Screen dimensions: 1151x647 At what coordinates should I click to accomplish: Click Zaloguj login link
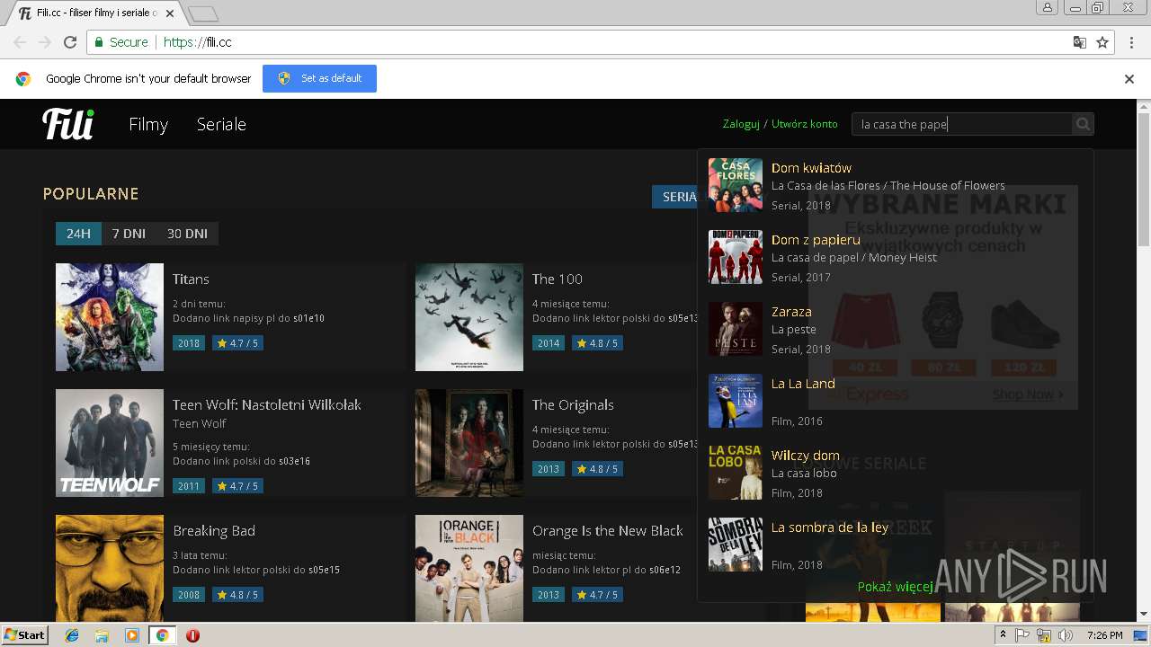coord(741,124)
